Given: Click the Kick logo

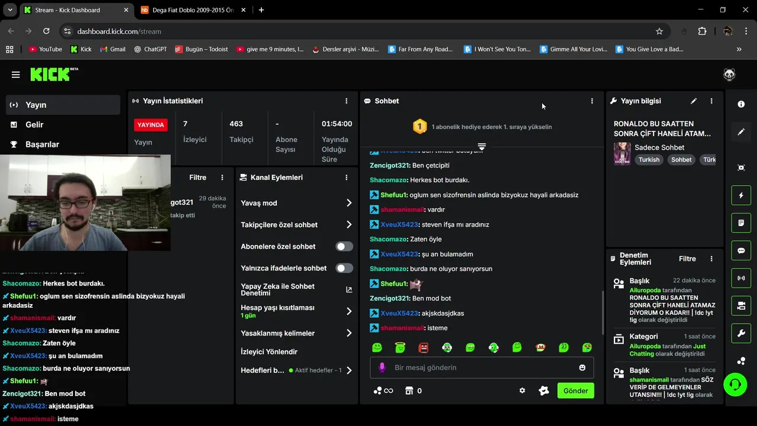Looking at the screenshot, I should 54,74.
